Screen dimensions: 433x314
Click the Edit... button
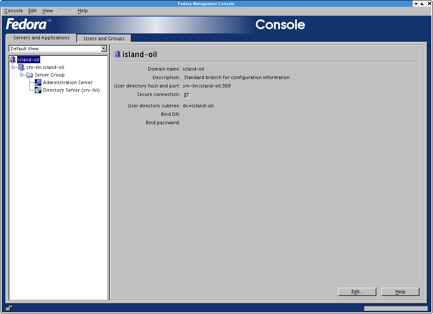[357, 292]
